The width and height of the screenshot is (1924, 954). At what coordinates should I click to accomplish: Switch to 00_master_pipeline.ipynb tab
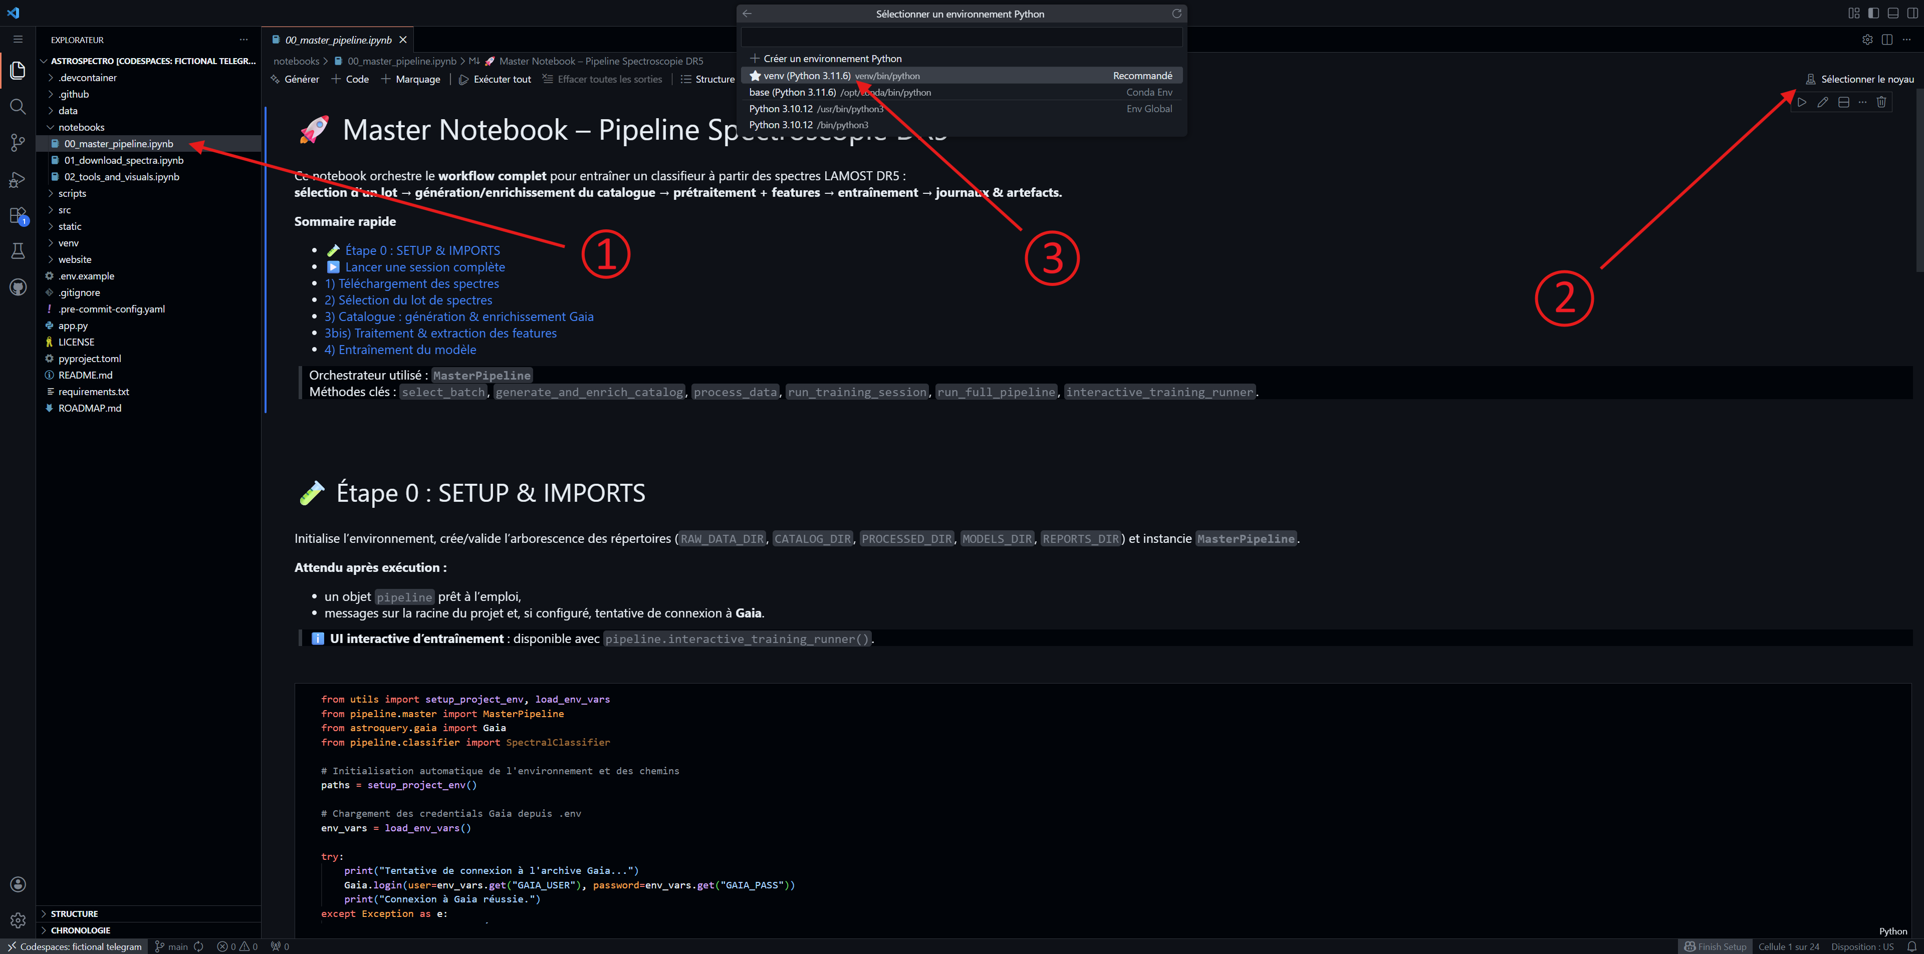click(x=338, y=40)
